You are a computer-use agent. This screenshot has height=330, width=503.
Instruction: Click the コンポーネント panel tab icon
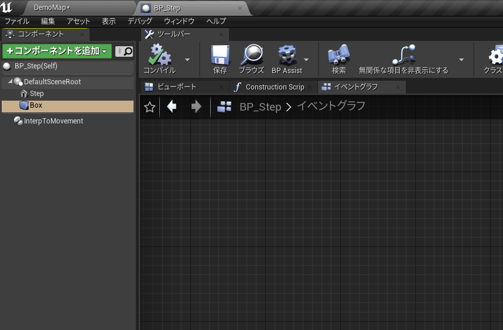pos(10,34)
